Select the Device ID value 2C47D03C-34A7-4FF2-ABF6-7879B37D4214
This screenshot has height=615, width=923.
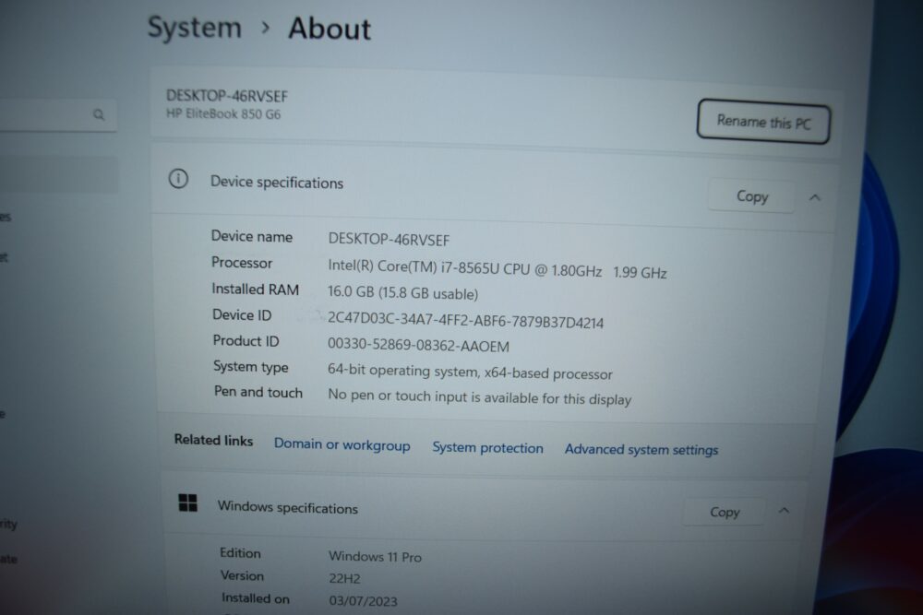click(x=465, y=319)
